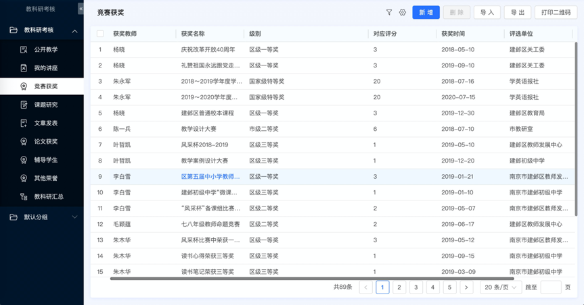Image resolution: width=584 pixels, height=305 pixels.
Task: Click the 导出 button
Action: (517, 12)
